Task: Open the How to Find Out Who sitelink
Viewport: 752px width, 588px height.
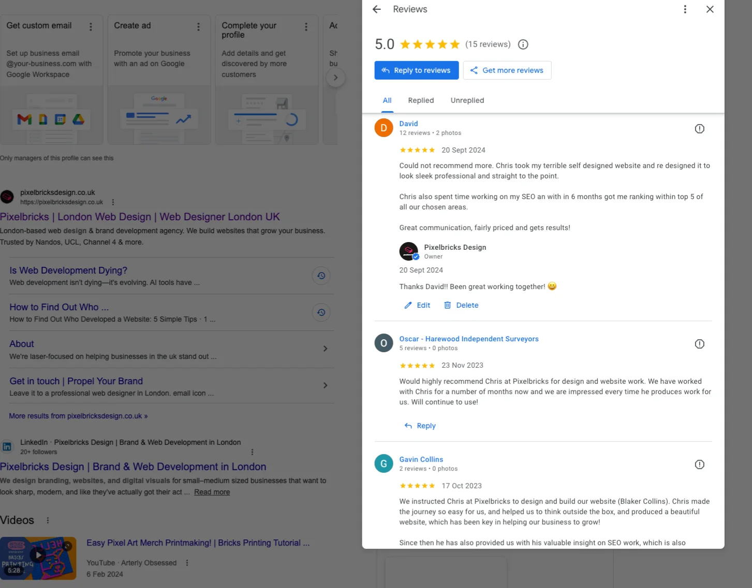Action: 59,307
